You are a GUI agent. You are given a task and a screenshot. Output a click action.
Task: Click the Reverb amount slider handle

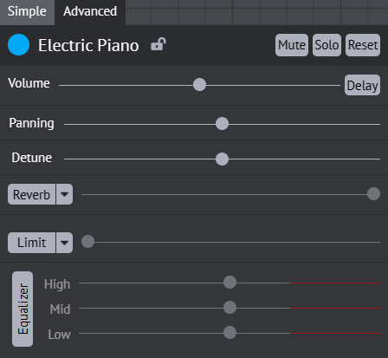(373, 193)
